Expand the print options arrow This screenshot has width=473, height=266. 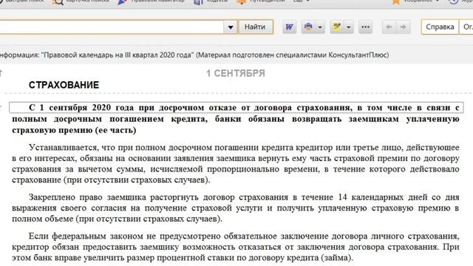coord(320,27)
